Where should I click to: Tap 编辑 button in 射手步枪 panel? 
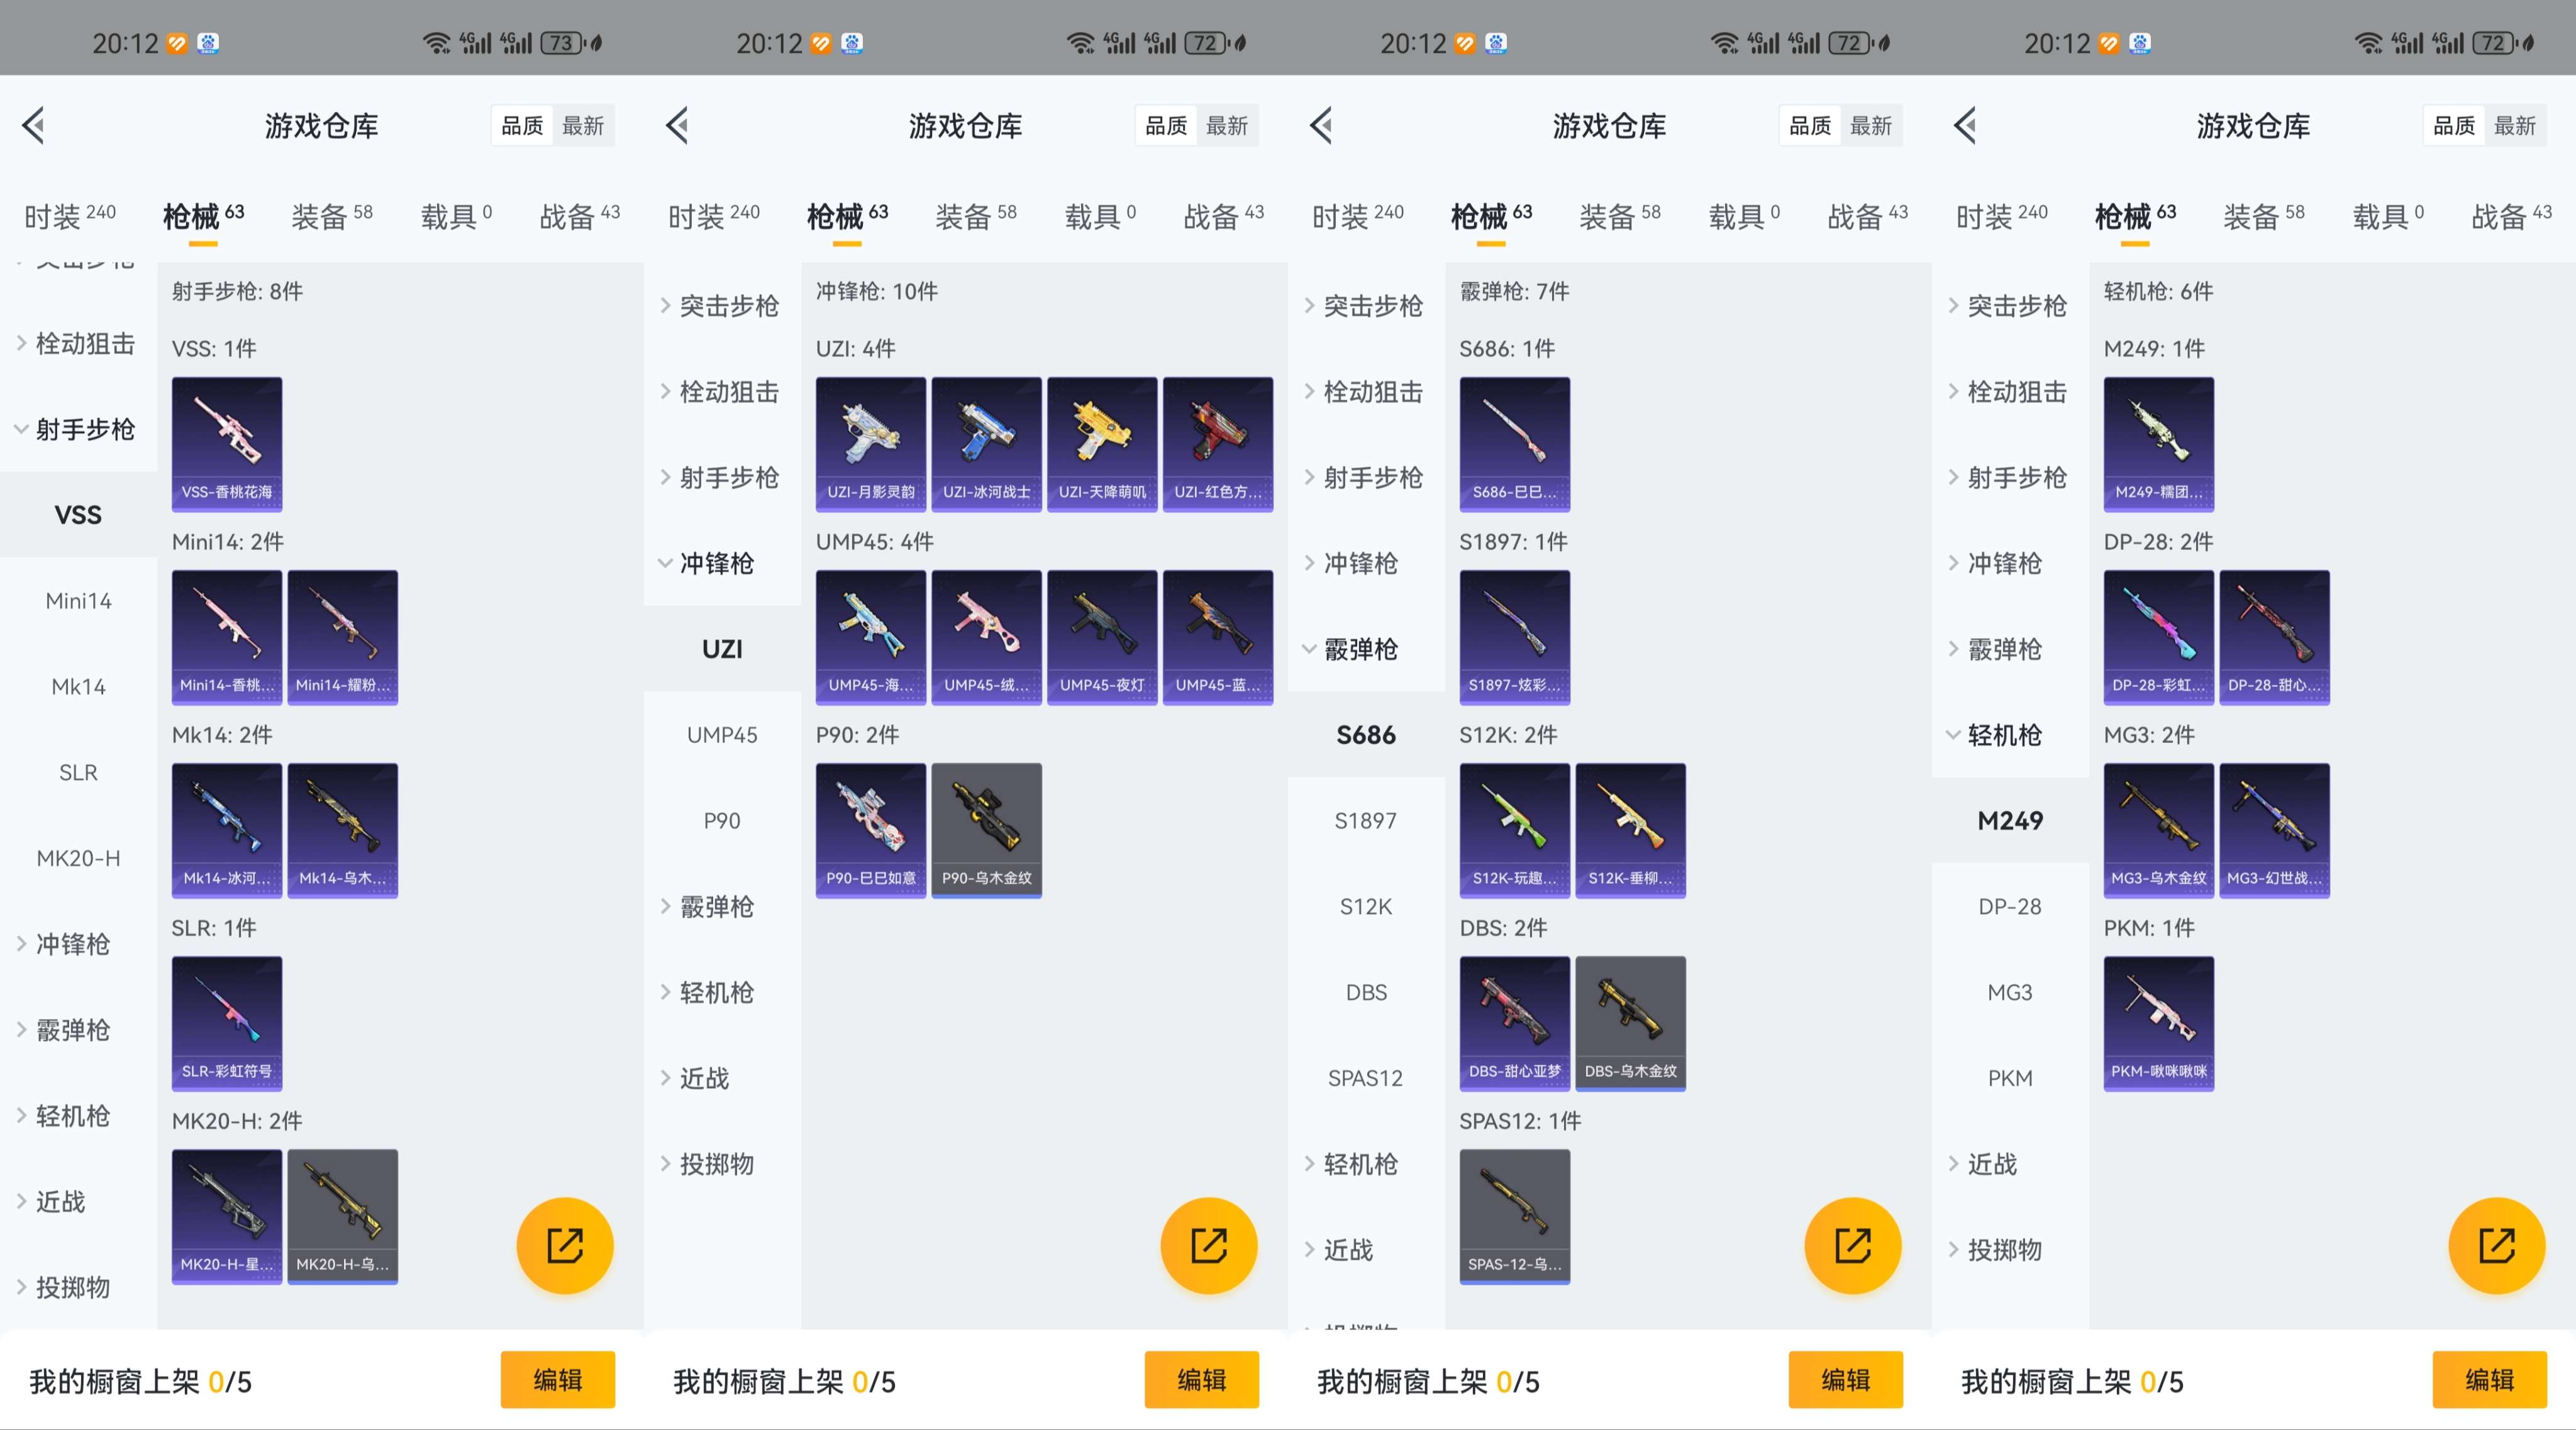pyautogui.click(x=558, y=1380)
